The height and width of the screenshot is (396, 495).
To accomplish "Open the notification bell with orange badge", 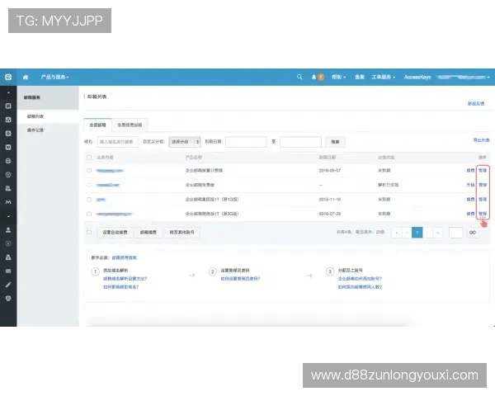I will pyautogui.click(x=318, y=77).
